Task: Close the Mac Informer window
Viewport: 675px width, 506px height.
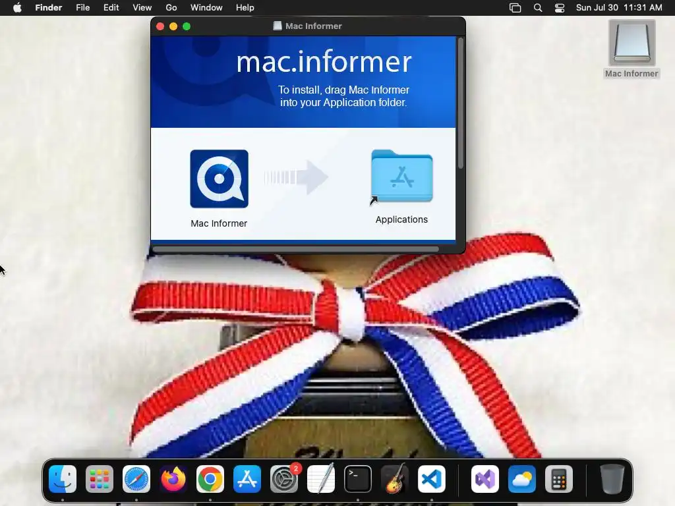Action: pos(160,26)
